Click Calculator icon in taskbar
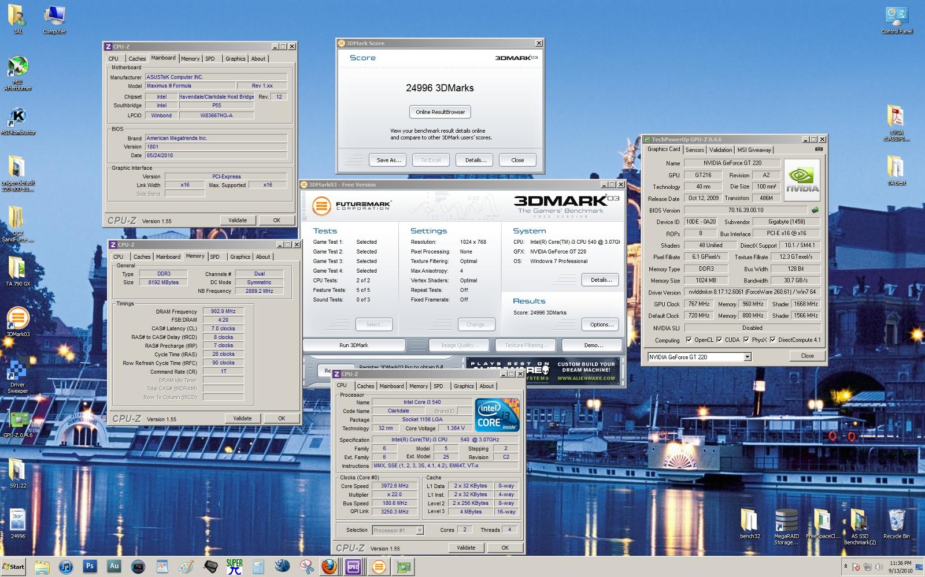Screen dimensions: 925x577 (x=258, y=567)
